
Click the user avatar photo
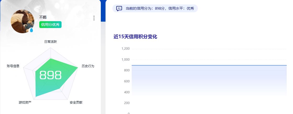coord(23,21)
